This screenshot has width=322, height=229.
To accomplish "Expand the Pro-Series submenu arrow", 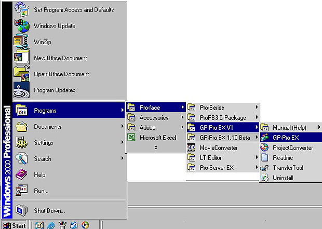I will (x=257, y=107).
